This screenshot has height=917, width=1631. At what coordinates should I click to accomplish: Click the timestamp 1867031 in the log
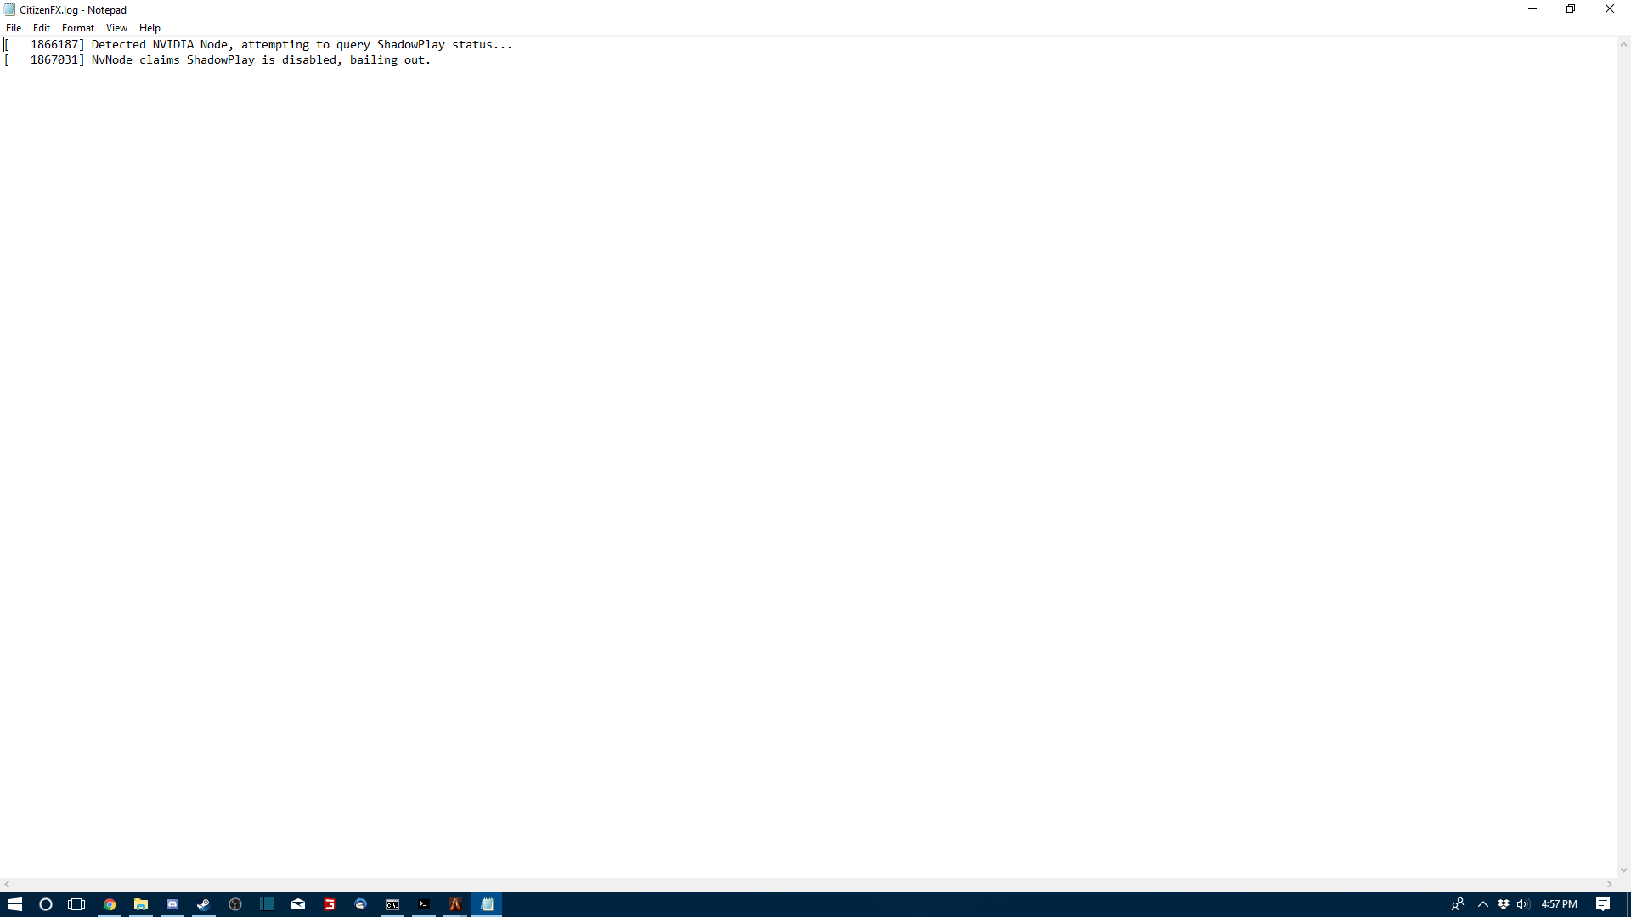[54, 60]
